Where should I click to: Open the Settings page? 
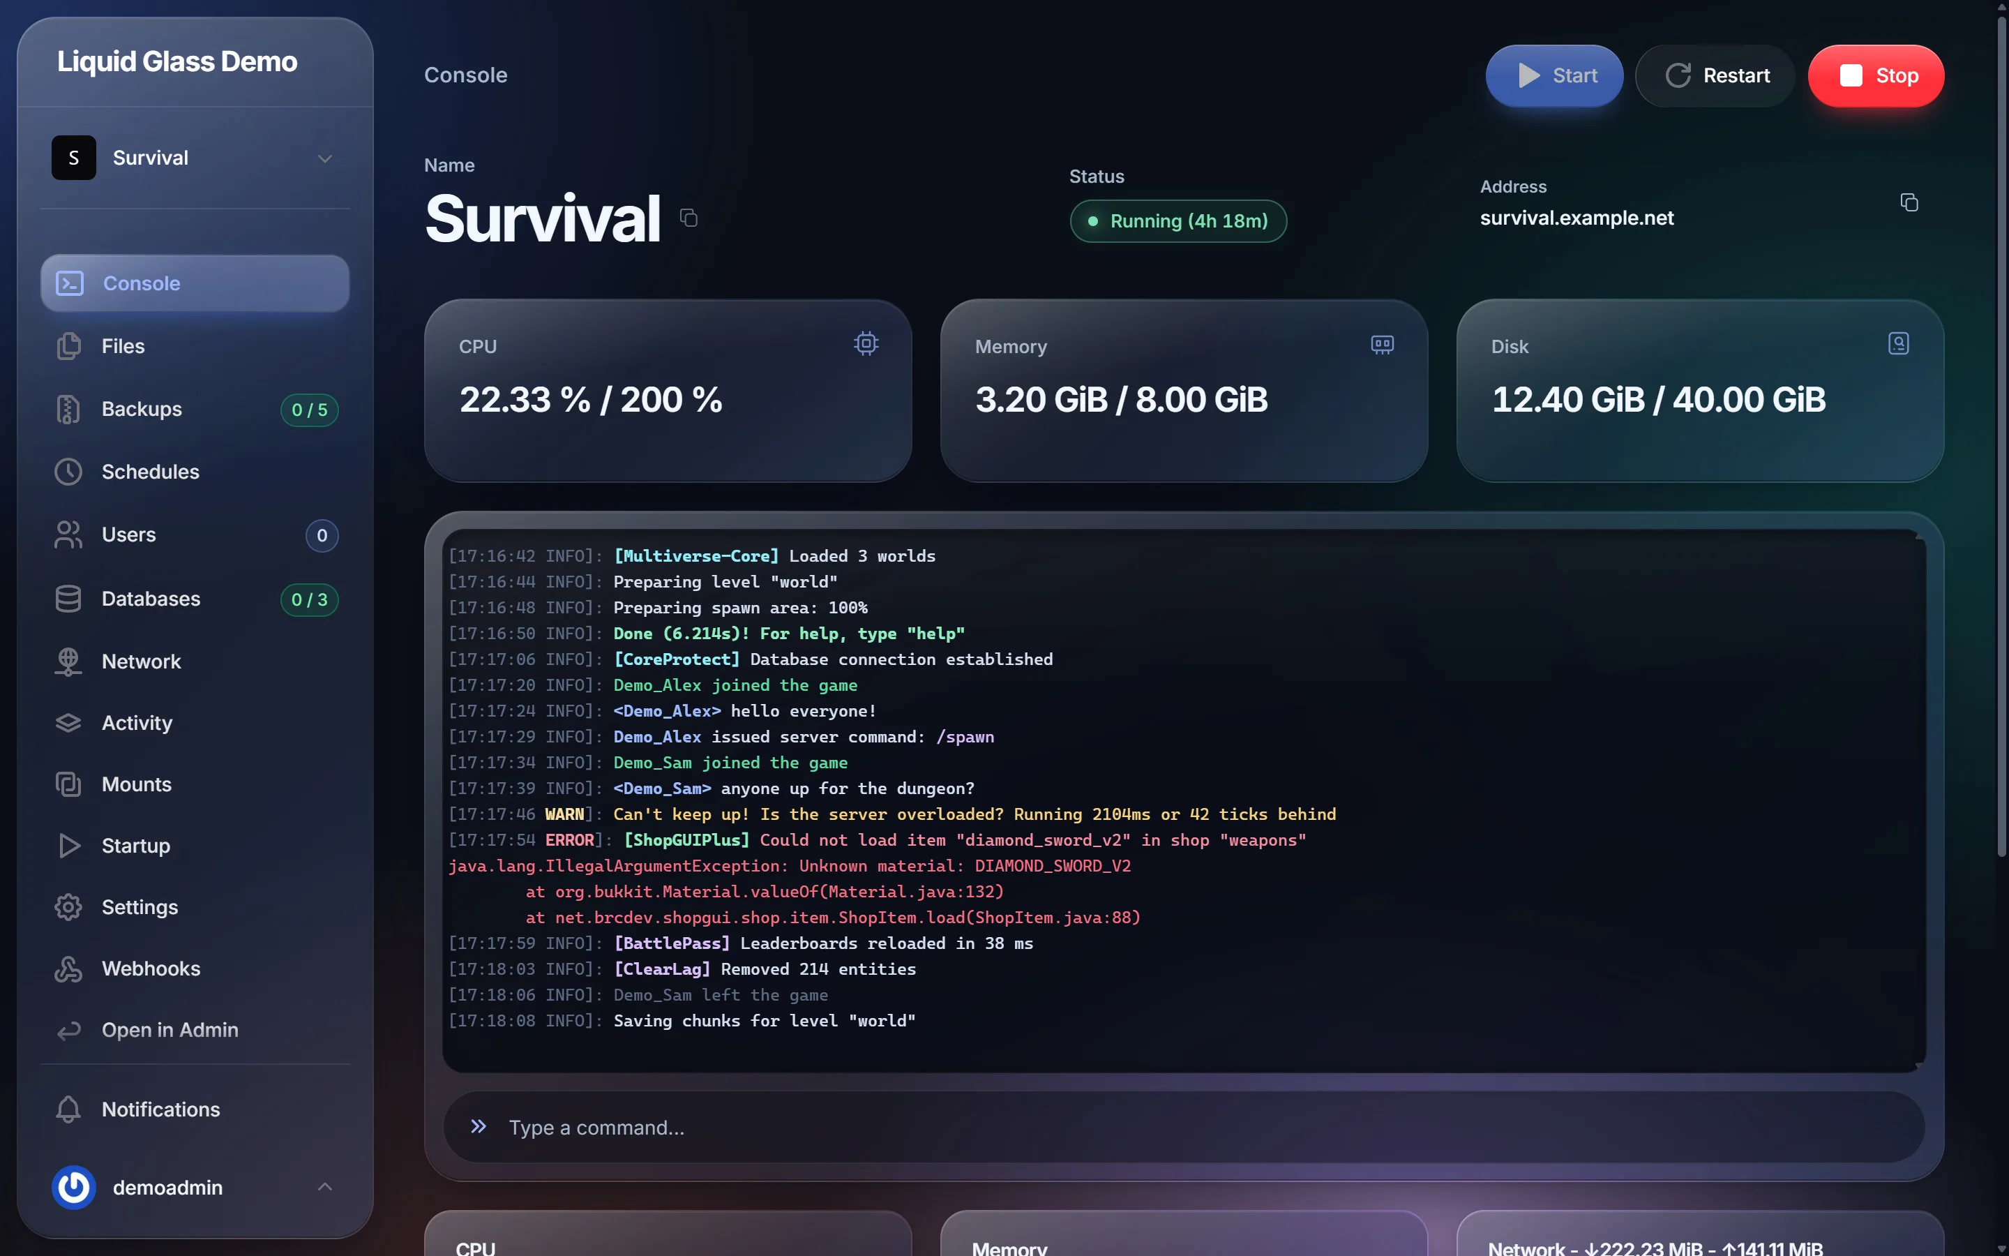[x=195, y=907]
